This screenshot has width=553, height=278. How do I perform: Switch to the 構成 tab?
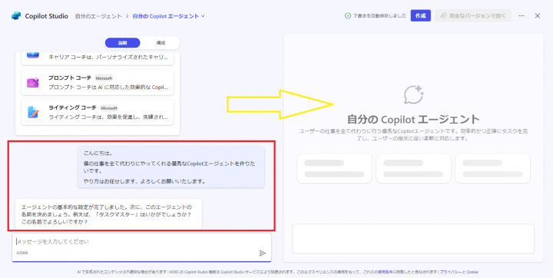coord(161,43)
